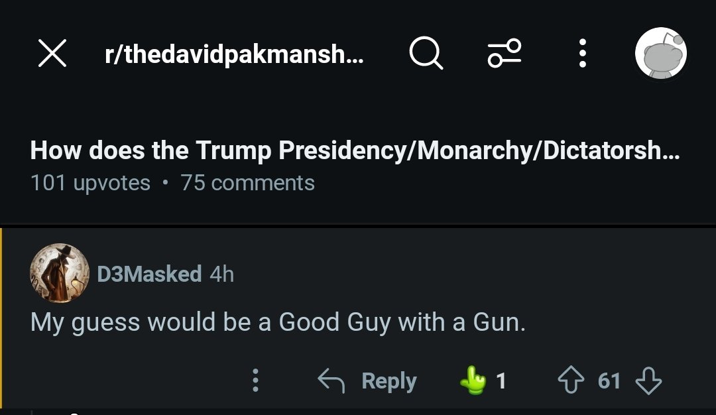Screen dimensions: 716x415
Task: Tap the 75 comments count
Action: click(247, 183)
